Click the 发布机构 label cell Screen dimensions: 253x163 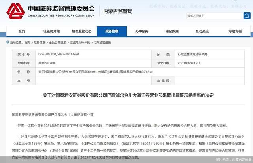tap(24, 63)
